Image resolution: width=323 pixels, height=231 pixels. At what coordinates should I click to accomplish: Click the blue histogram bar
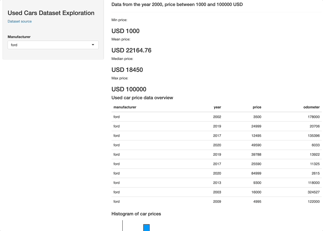tap(146, 228)
